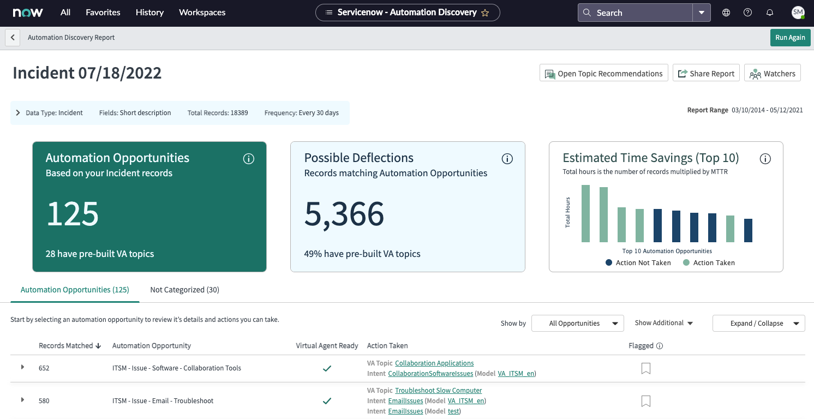Open the All Opportunities dropdown
Viewport: 814px width, 419px height.
tap(578, 323)
